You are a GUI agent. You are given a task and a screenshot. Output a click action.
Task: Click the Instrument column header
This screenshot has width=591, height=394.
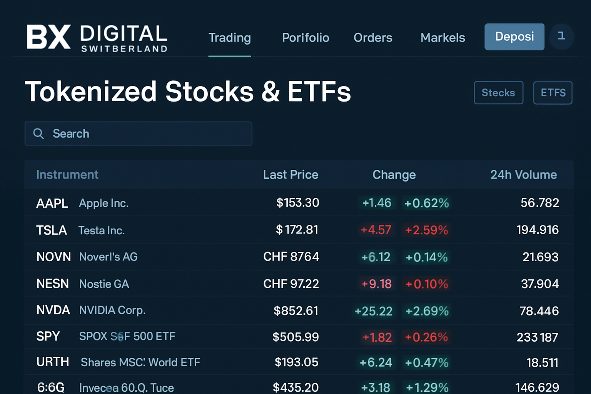[x=67, y=175]
